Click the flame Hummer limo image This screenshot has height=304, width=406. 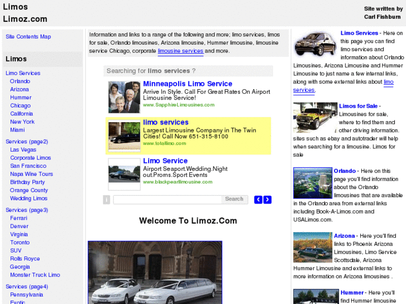(x=315, y=118)
